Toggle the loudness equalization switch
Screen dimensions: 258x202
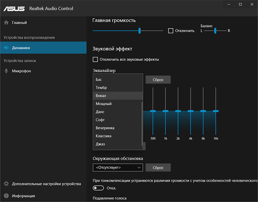click(x=98, y=188)
